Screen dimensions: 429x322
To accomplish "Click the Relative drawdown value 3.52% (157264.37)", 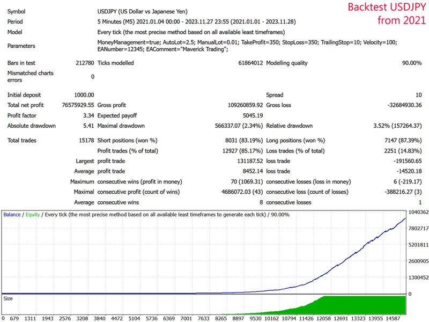I will pyautogui.click(x=397, y=126).
